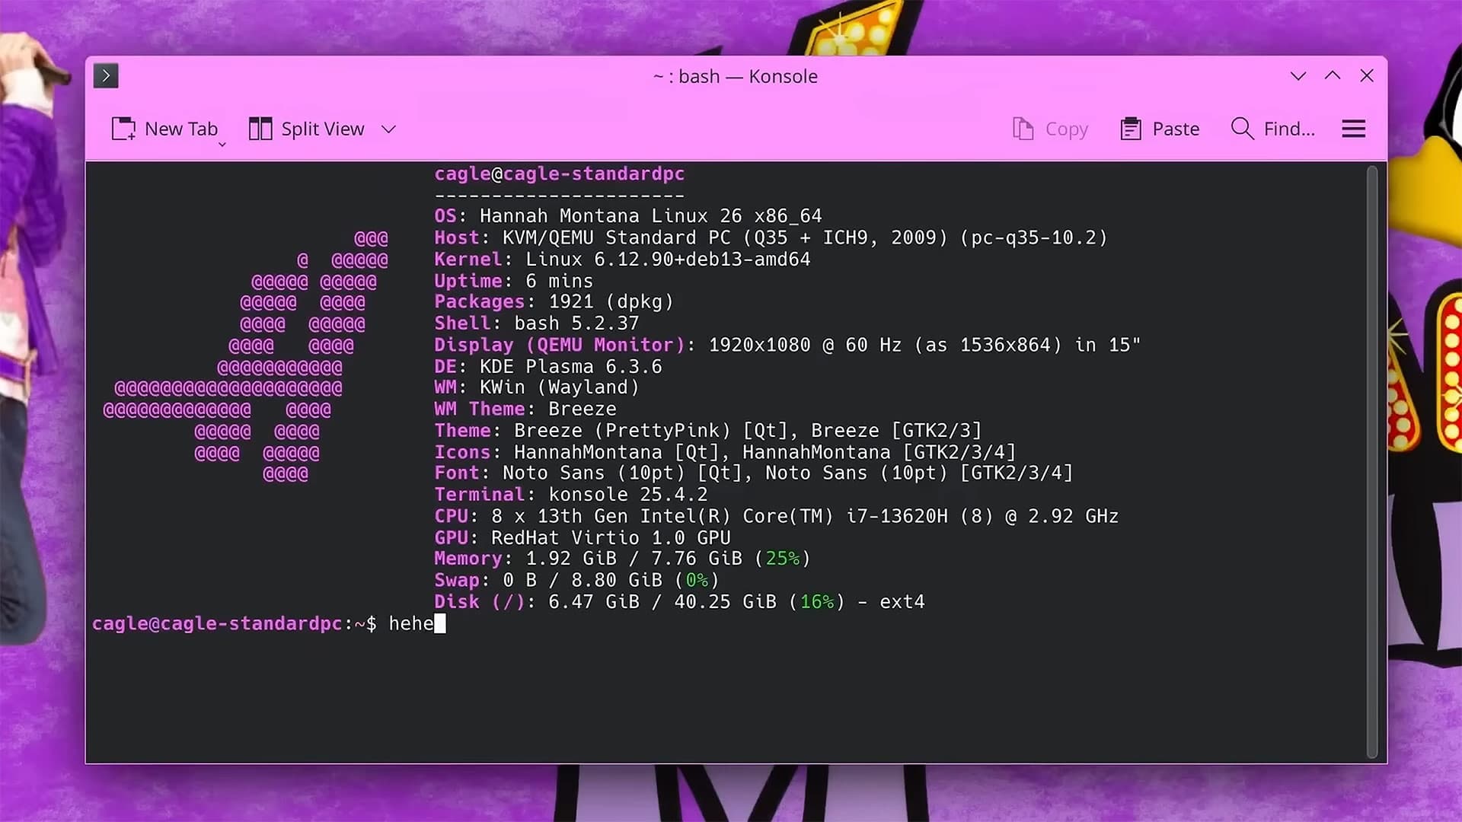The image size is (1462, 822).
Task: Click the 'GPU: RedHat Virtio 1.0 GPU' line
Action: click(583, 537)
